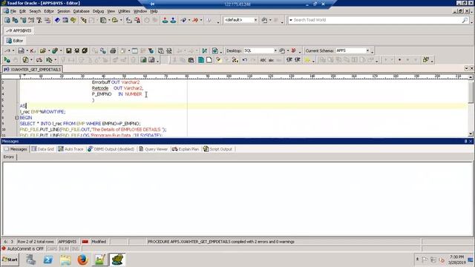Click the red cancel icon beside Desktop dropdown
The image size is (475, 267).
point(293,51)
